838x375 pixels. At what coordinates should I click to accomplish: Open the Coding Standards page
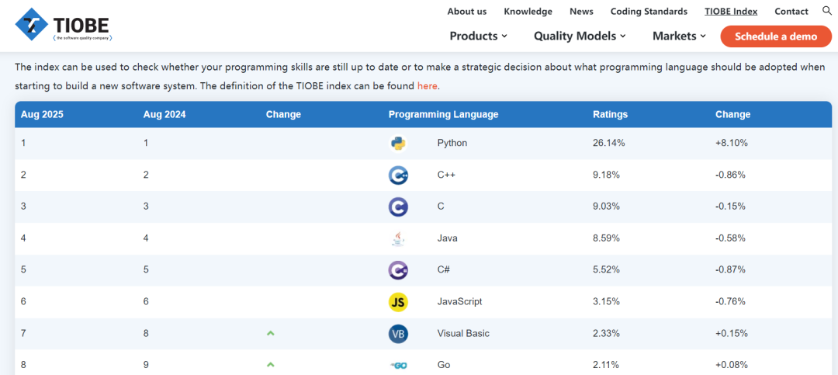click(x=649, y=11)
